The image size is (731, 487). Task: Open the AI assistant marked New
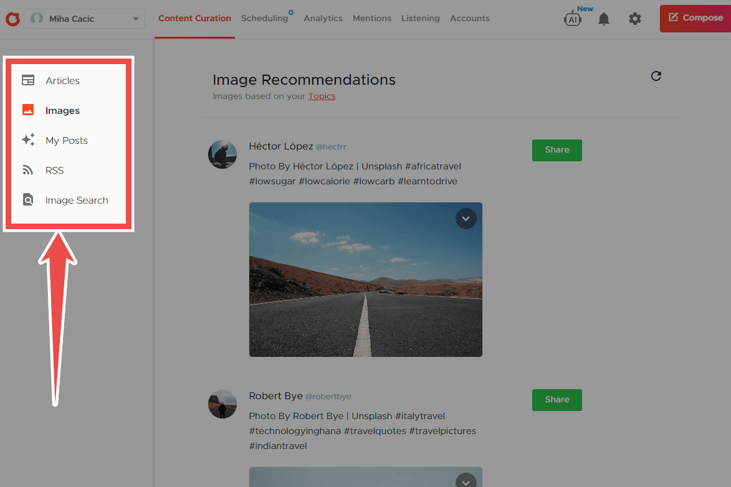click(x=573, y=19)
